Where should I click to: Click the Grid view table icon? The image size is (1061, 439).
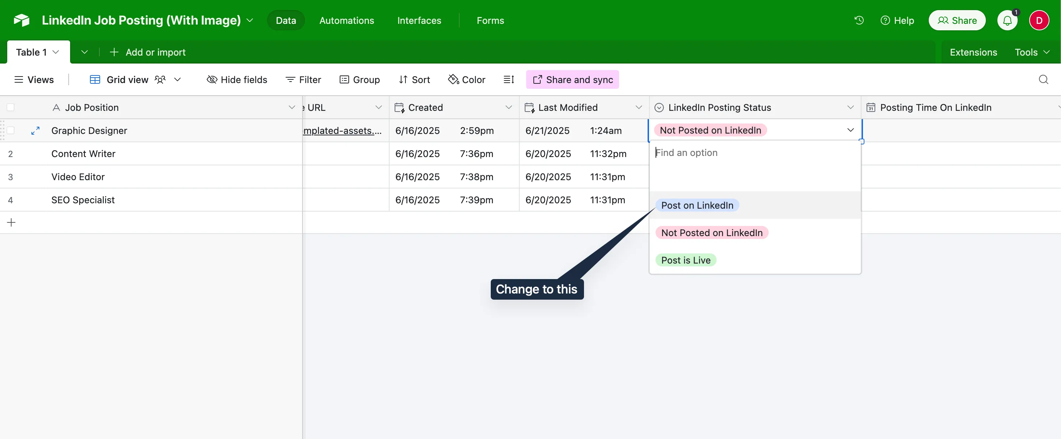[x=95, y=79]
